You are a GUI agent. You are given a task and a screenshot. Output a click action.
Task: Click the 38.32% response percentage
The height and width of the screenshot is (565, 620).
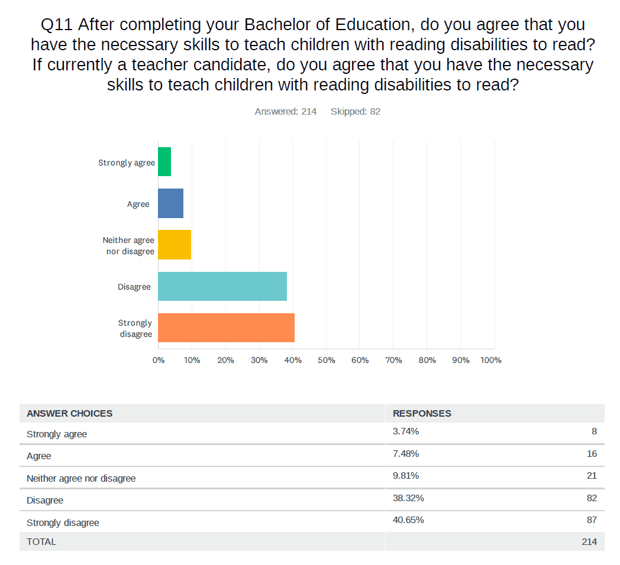coord(408,498)
